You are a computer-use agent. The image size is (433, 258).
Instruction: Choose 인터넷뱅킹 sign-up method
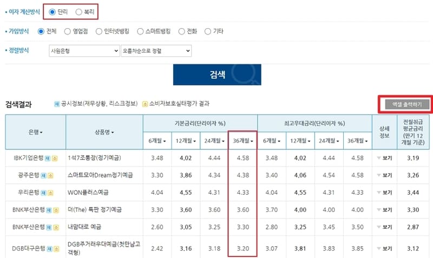pos(99,31)
